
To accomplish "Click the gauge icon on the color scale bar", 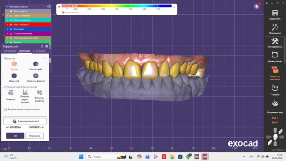I will click(x=59, y=7).
